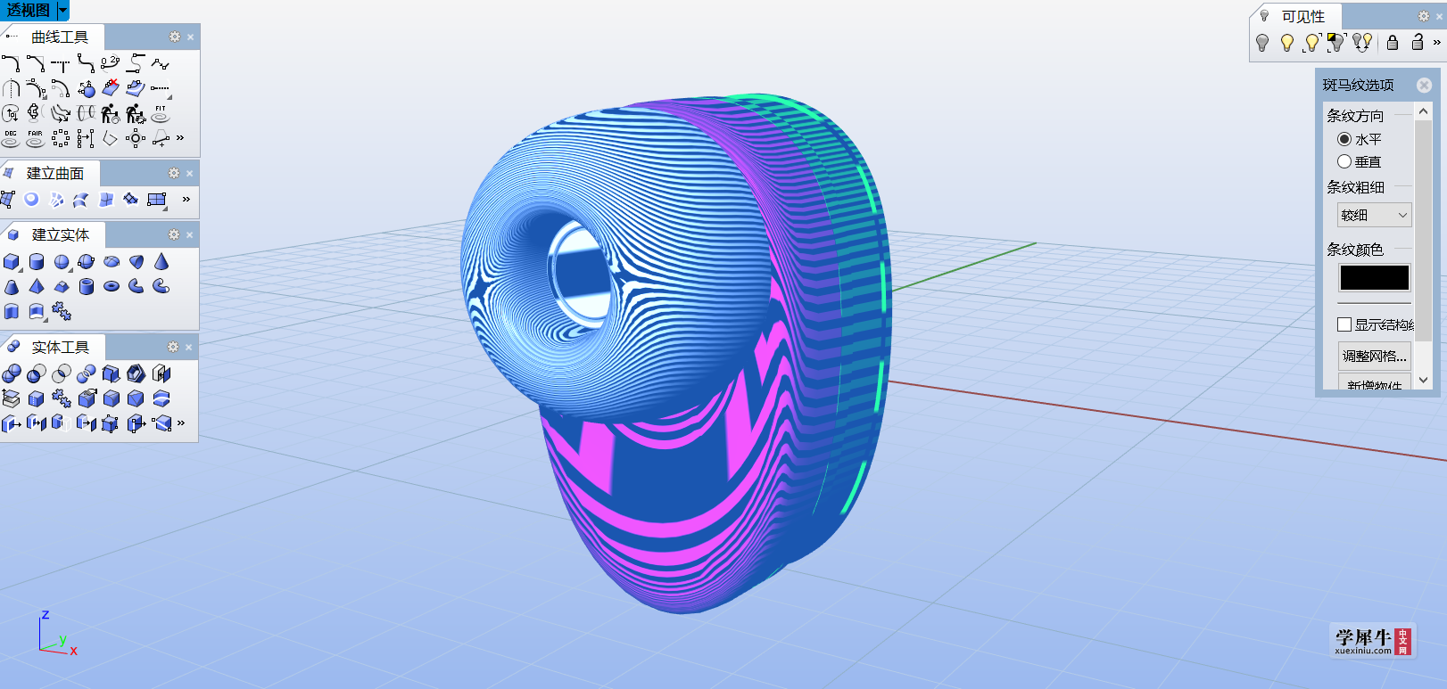This screenshot has width=1447, height=689.
Task: Click the invert hidden half-black bulb icon
Action: coord(1336,42)
